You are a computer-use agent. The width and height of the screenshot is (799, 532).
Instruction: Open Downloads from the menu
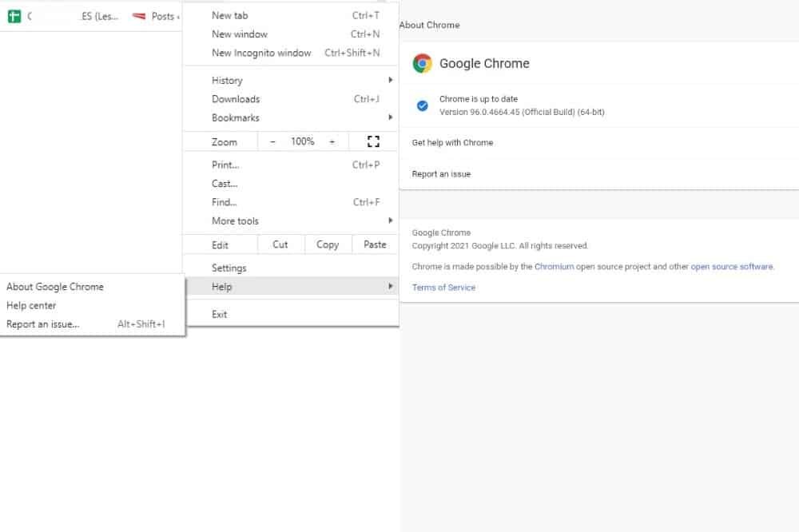[x=291, y=99]
